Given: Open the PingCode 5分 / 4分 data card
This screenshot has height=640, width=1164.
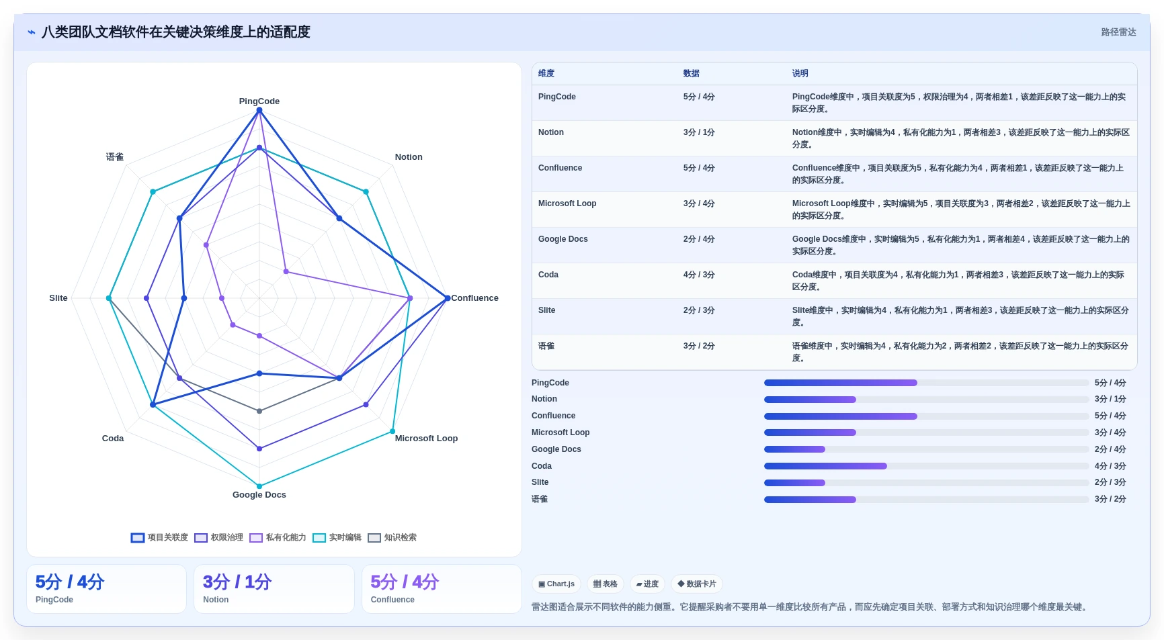Looking at the screenshot, I should tap(106, 589).
